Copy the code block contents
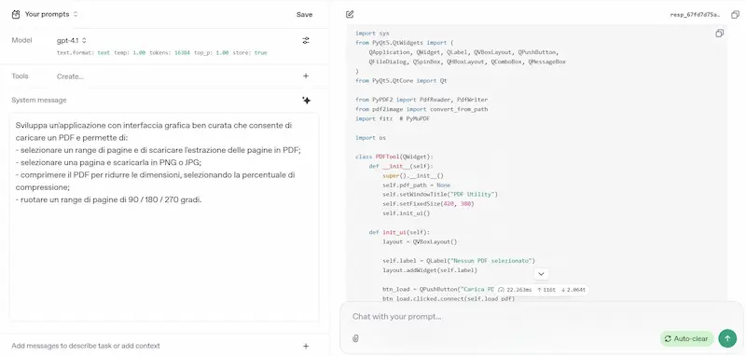 [719, 34]
